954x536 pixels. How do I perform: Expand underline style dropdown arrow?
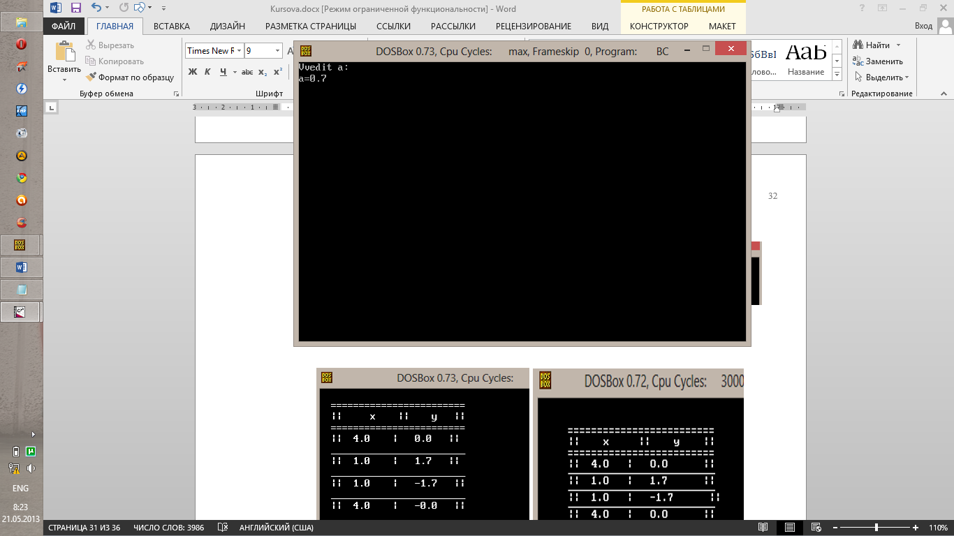pos(235,72)
